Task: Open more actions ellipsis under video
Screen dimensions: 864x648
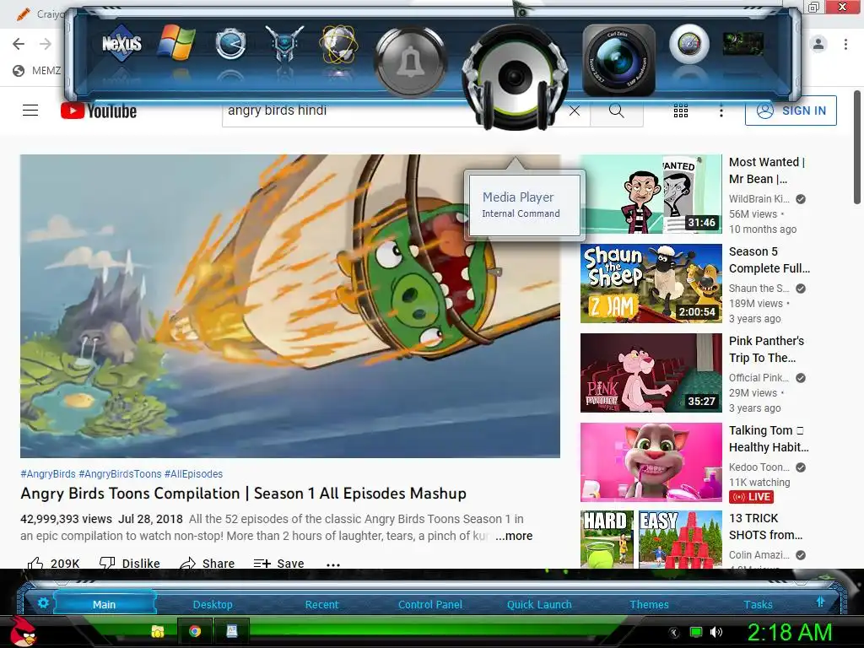Action: 333,564
